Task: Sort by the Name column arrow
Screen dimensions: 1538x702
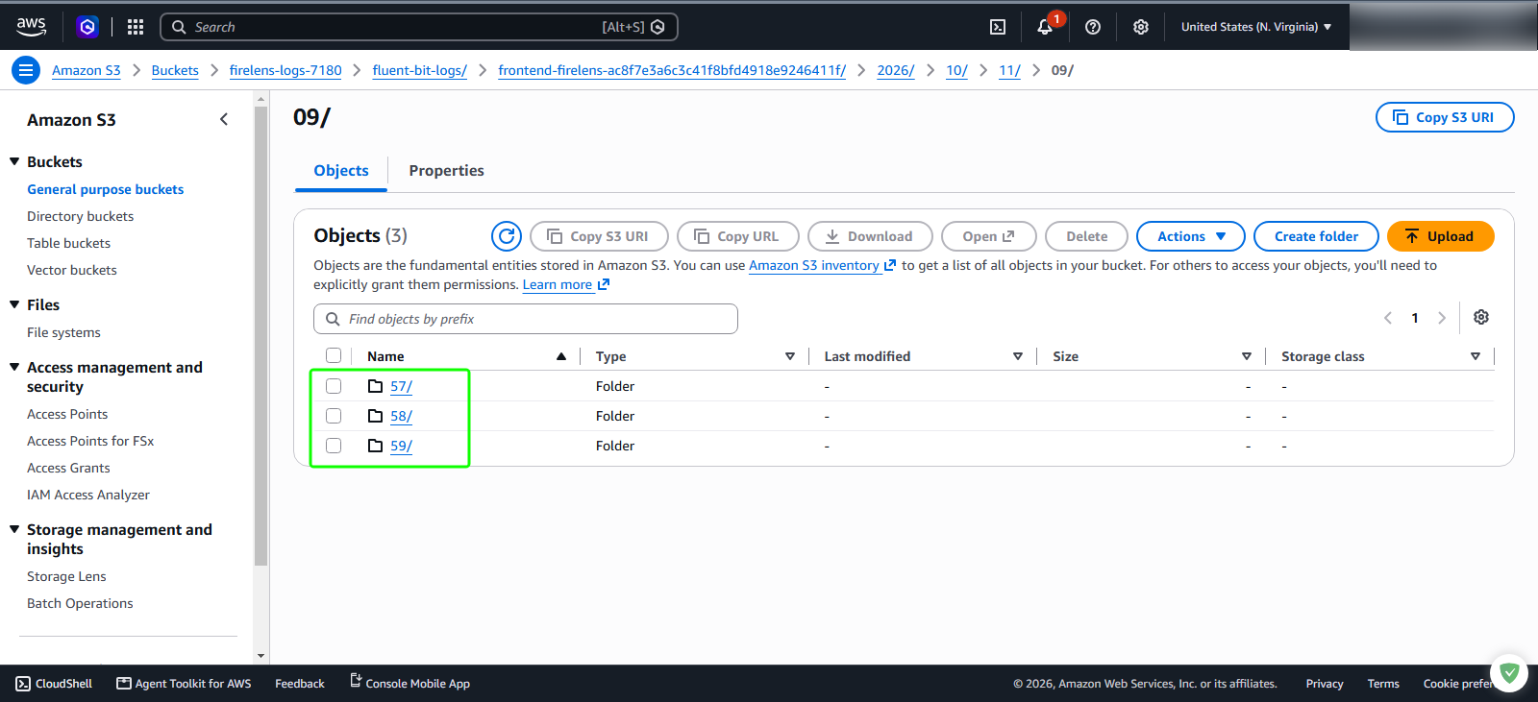Action: (x=561, y=356)
